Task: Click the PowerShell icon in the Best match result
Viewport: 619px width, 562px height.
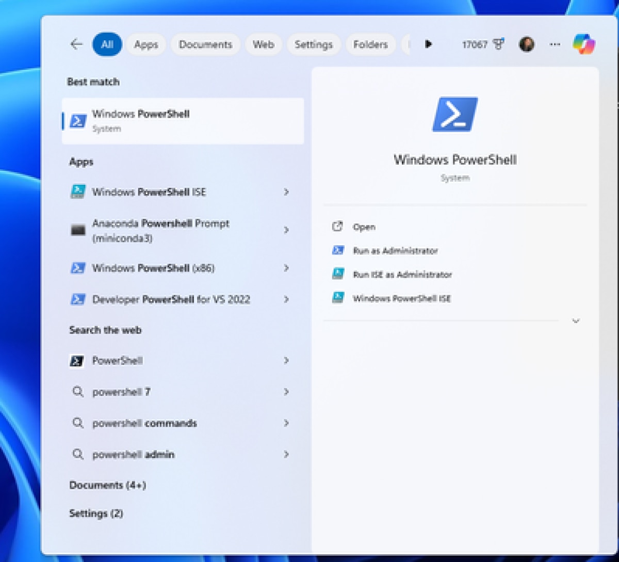Action: click(x=78, y=121)
